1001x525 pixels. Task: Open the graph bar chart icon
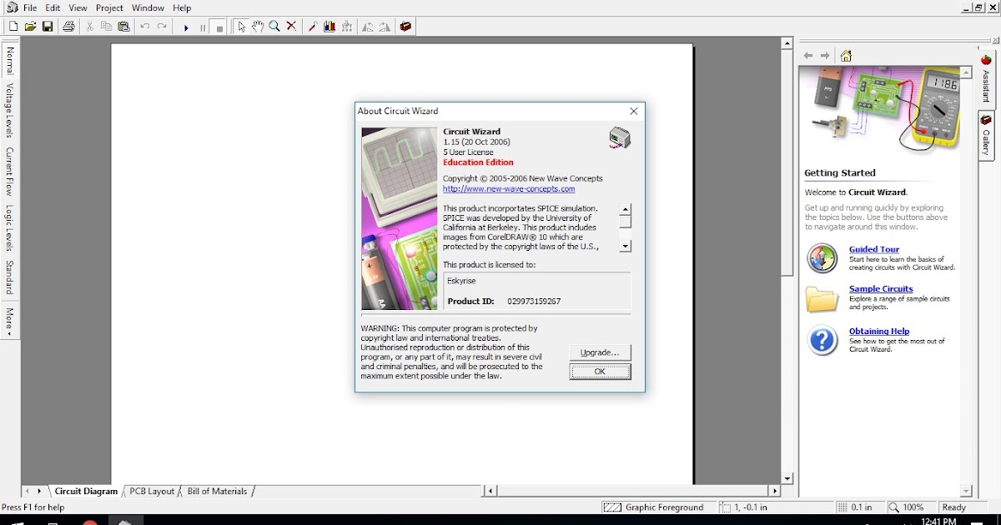tap(330, 27)
